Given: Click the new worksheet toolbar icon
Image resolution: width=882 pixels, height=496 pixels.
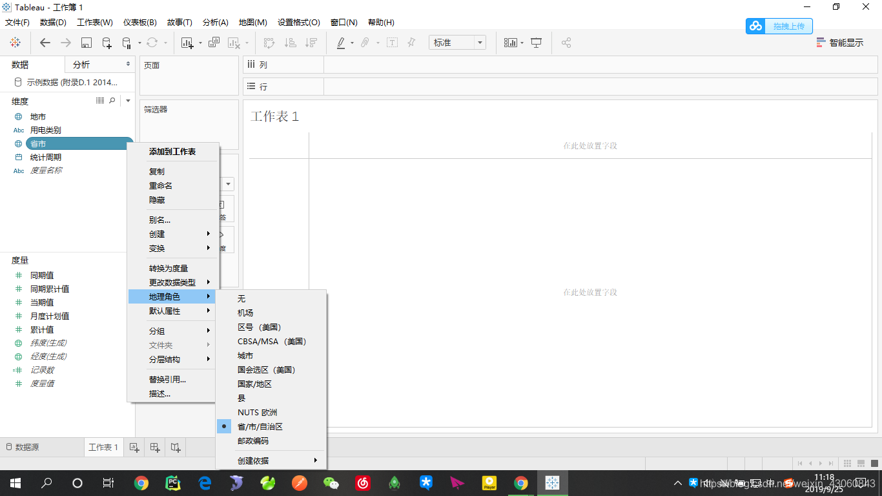Looking at the screenshot, I should pos(187,43).
